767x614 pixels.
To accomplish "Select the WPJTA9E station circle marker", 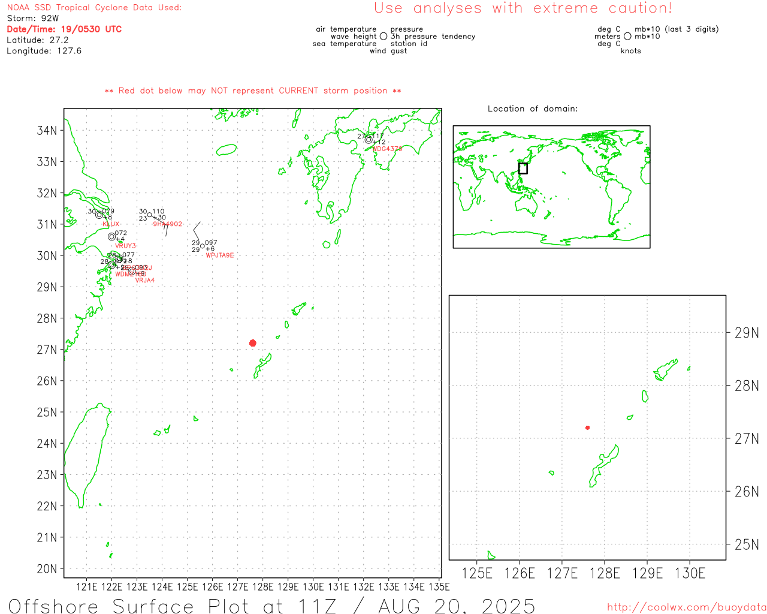I will pos(203,246).
